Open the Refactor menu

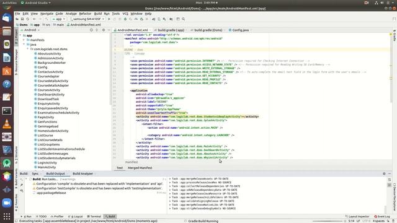[85, 14]
